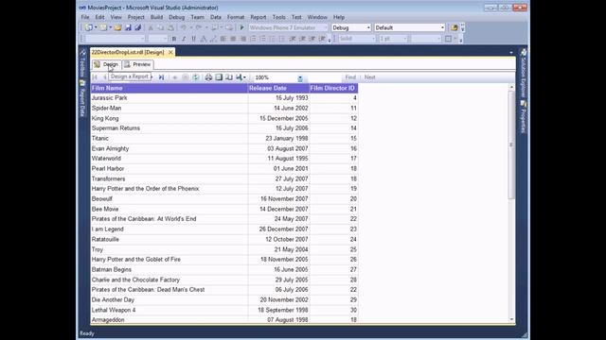Toggle Bold formatting in the toolbar
The height and width of the screenshot is (340, 606).
pos(174,39)
